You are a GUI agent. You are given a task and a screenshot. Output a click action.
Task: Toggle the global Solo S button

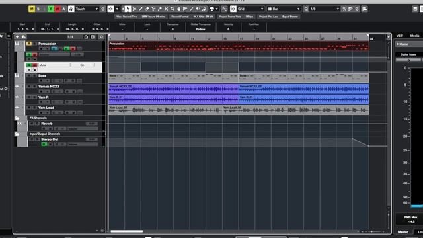coord(38,9)
